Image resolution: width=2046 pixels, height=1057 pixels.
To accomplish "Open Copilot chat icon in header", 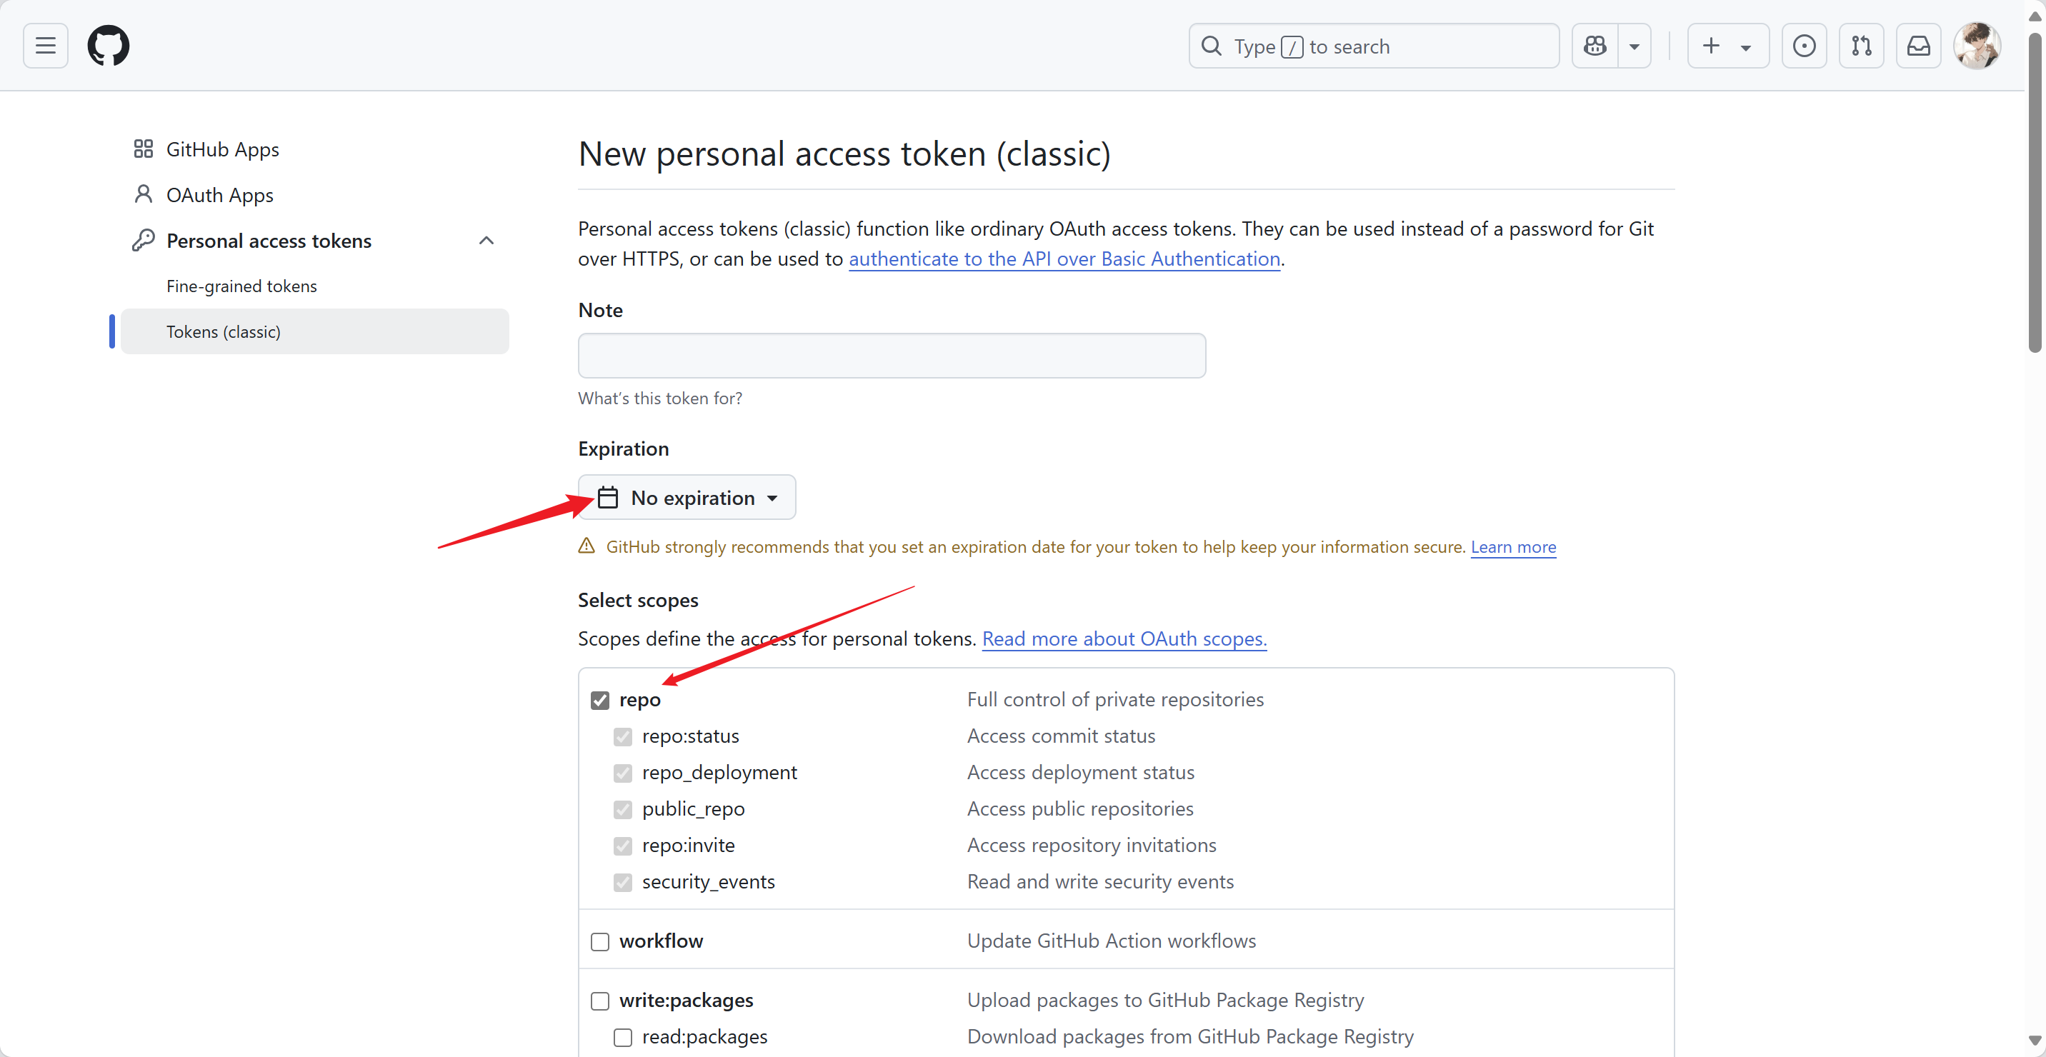I will tap(1594, 46).
